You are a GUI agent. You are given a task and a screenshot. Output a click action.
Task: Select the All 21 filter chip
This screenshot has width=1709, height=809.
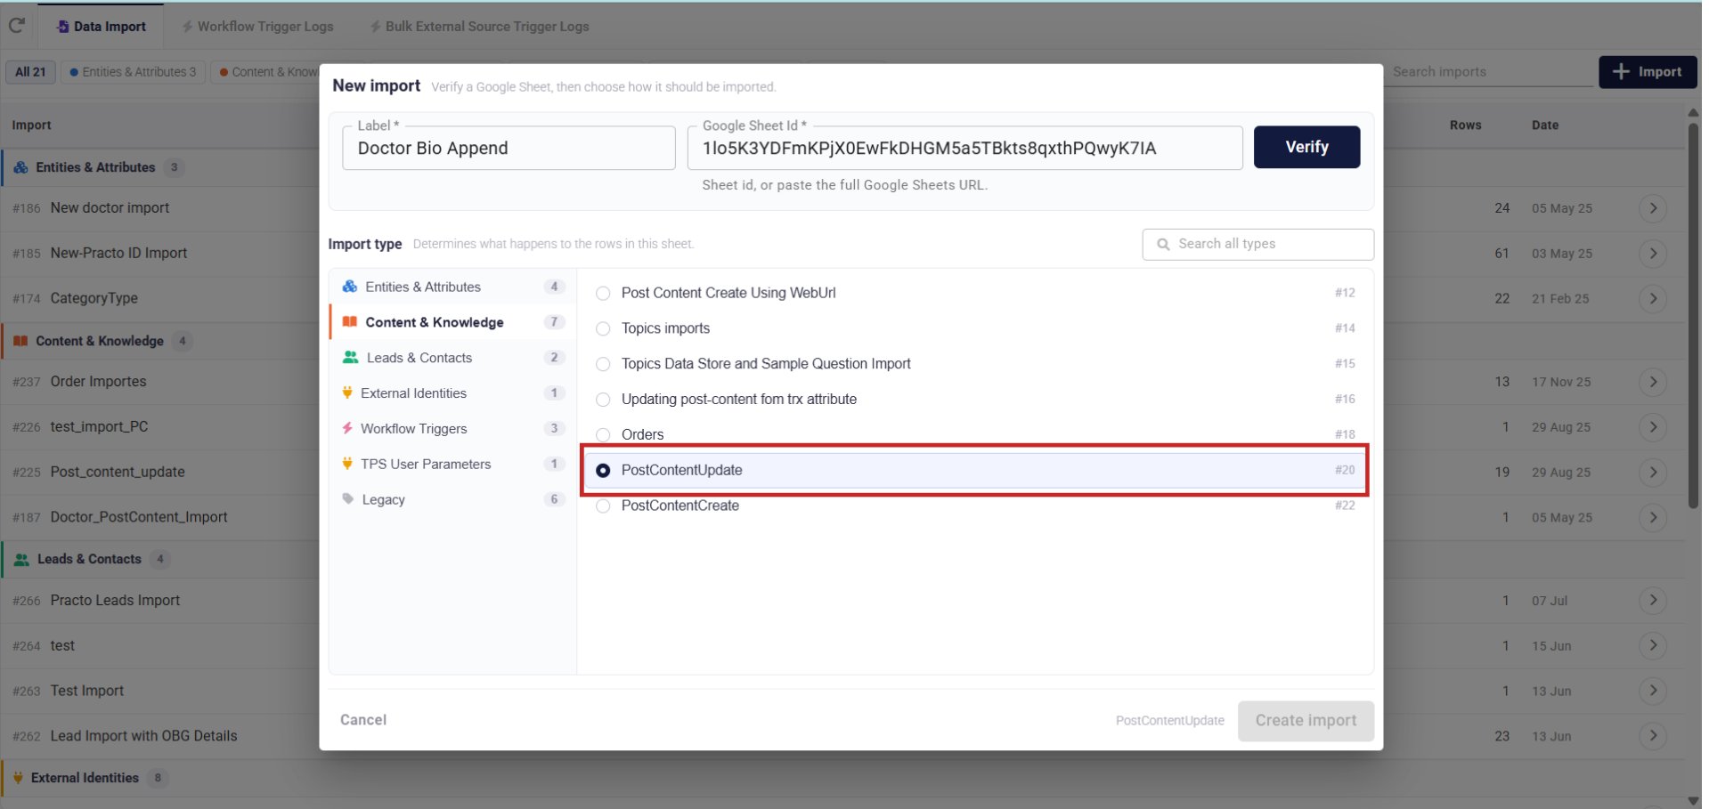pyautogui.click(x=30, y=72)
